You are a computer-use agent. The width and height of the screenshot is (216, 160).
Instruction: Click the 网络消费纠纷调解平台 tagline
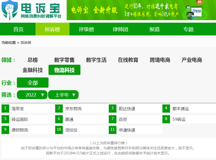[x=41, y=16]
